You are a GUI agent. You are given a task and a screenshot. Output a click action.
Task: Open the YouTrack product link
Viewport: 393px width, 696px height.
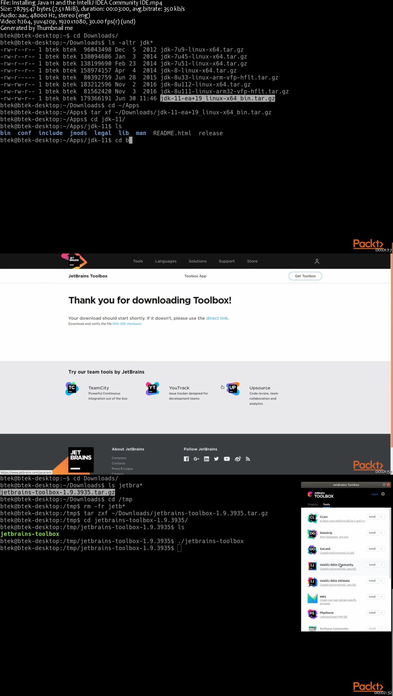(179, 388)
